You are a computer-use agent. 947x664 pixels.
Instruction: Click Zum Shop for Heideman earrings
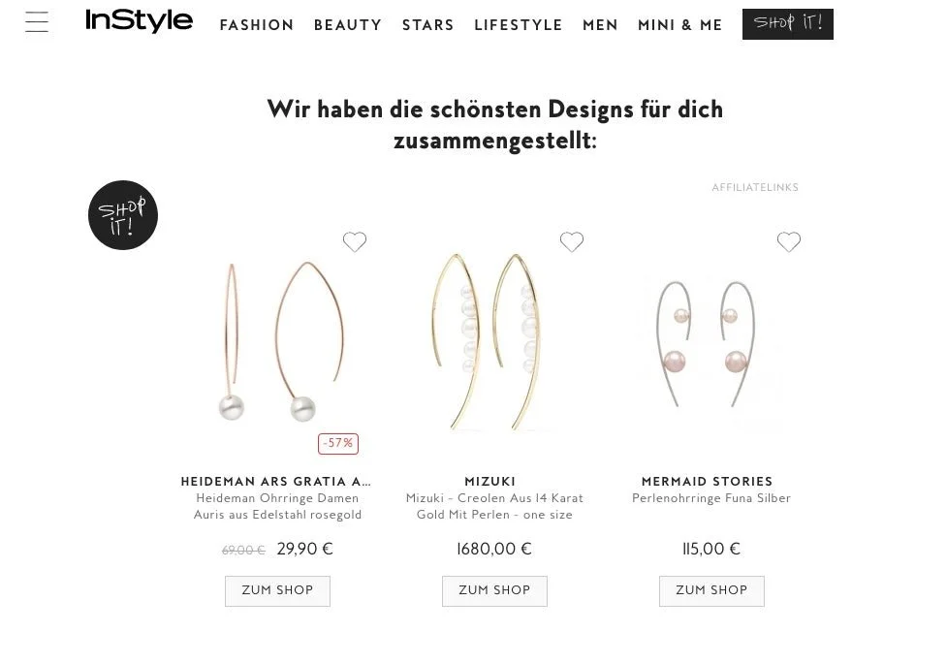click(x=278, y=591)
